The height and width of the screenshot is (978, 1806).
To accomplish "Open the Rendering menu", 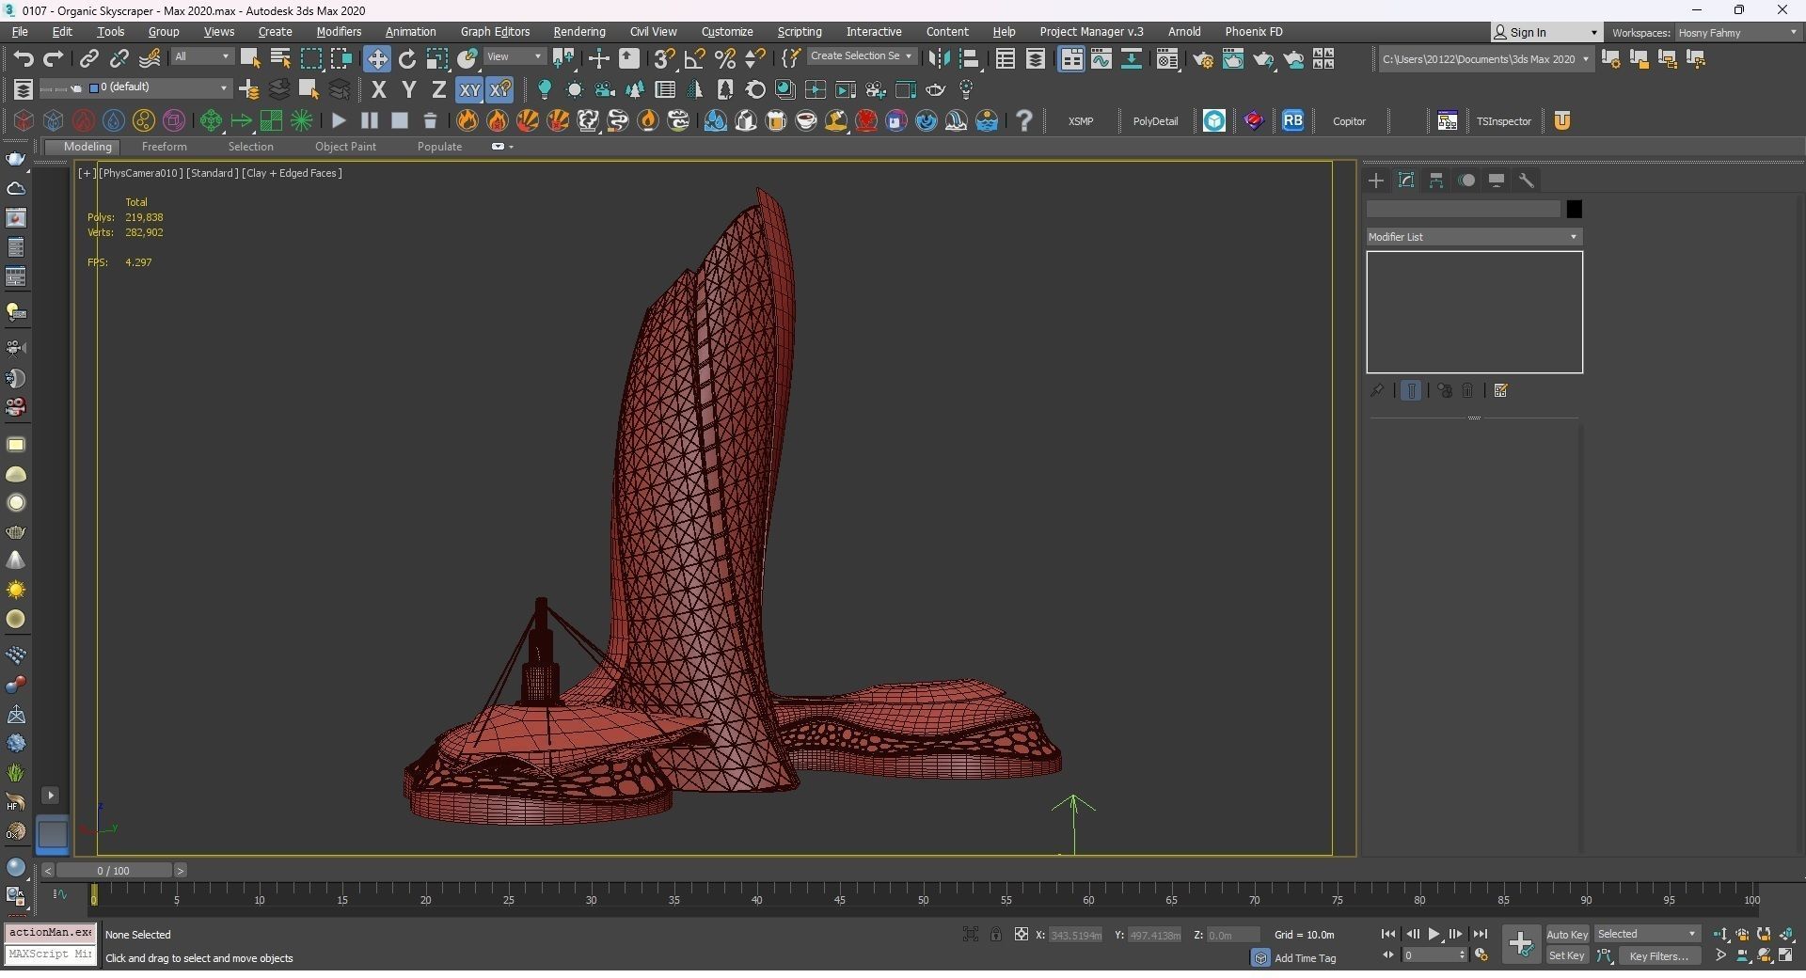I will tap(579, 32).
